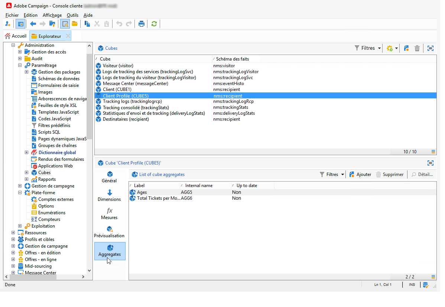The width and height of the screenshot is (445, 307).
Task: Switch to the Accueil tab
Action: (x=16, y=36)
